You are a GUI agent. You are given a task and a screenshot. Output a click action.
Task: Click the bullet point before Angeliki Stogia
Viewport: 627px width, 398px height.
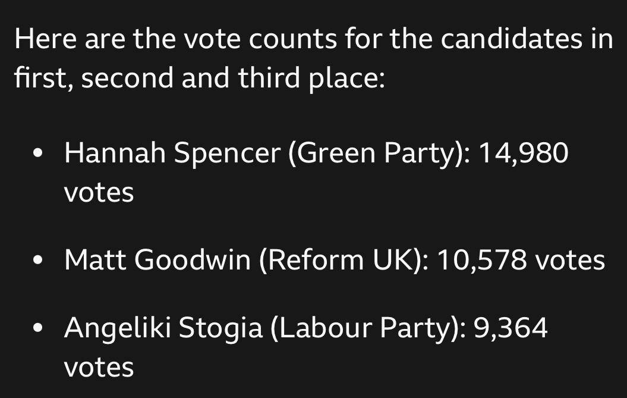click(39, 328)
